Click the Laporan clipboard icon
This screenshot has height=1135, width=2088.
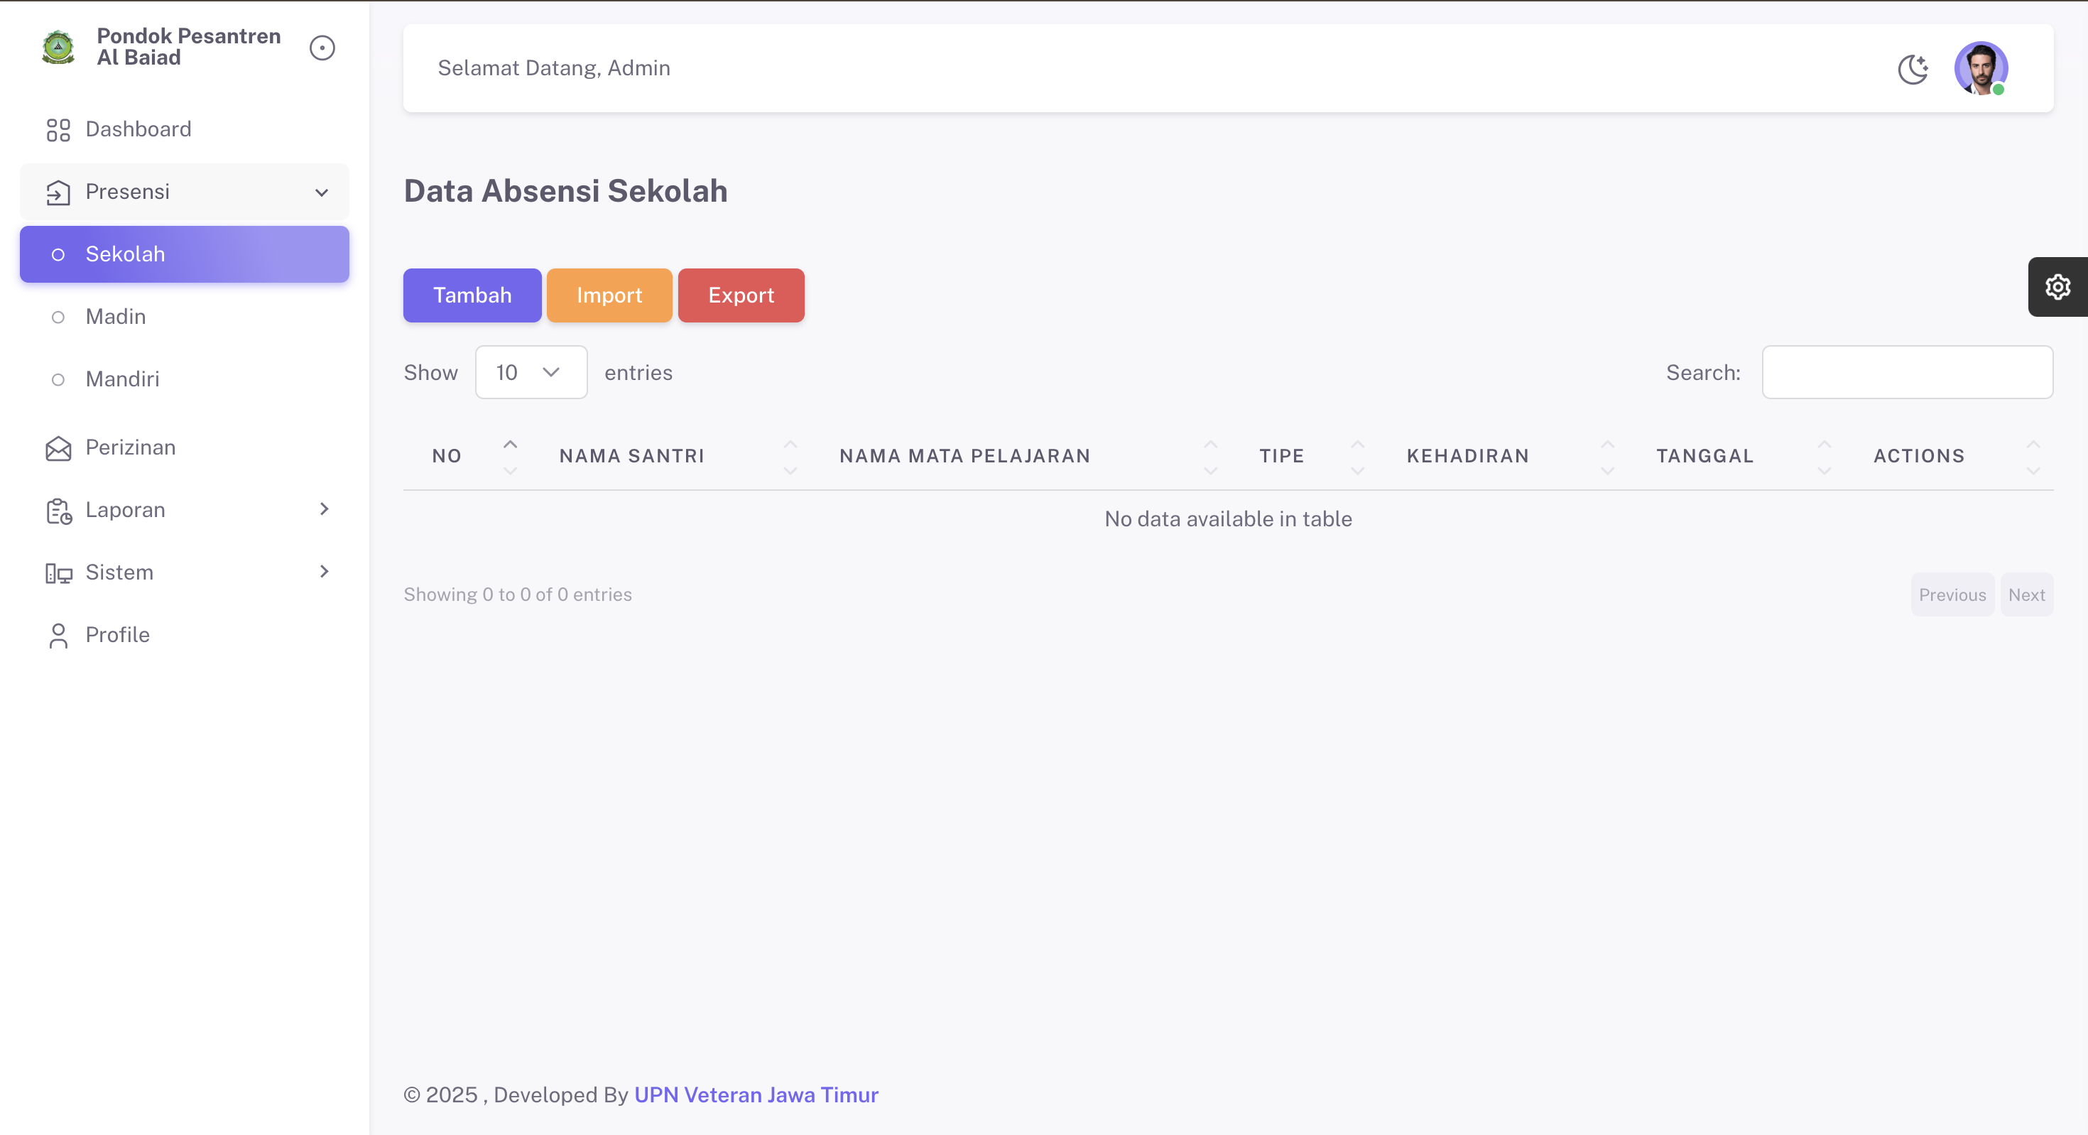(x=58, y=511)
